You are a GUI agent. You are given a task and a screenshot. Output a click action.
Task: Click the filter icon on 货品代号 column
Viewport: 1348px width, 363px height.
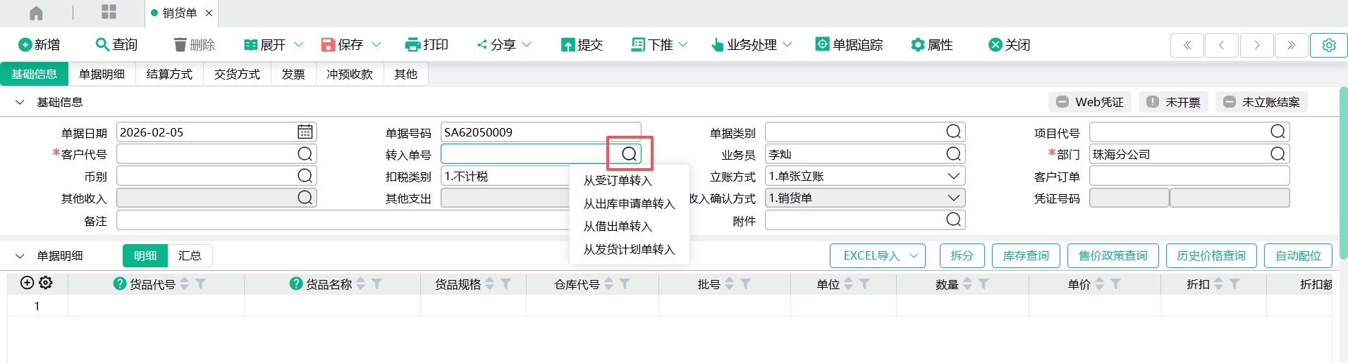click(x=201, y=284)
